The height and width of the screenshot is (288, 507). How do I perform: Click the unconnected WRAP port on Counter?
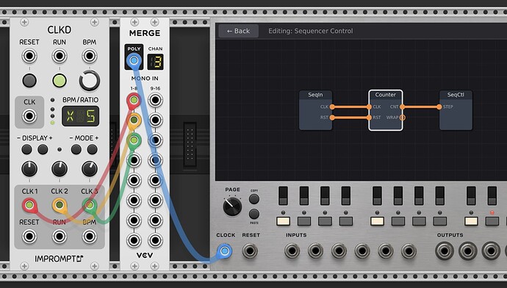coord(402,118)
